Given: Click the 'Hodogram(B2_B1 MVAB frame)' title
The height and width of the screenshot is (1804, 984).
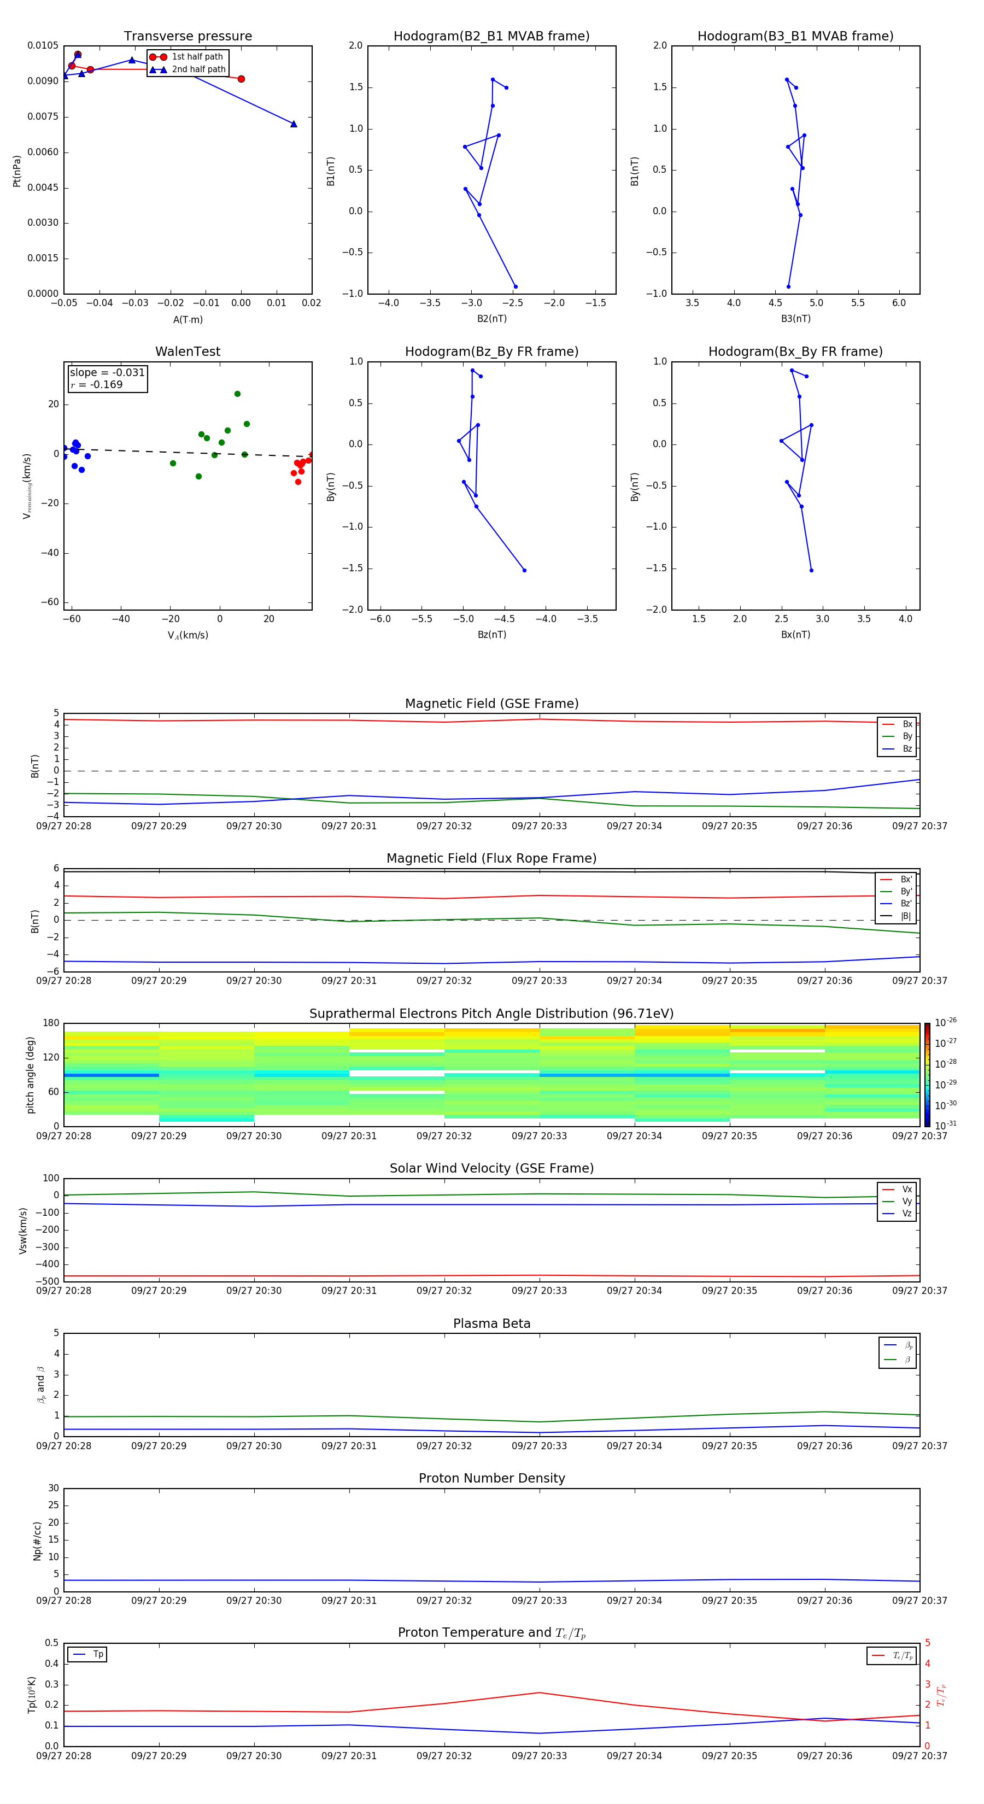Looking at the screenshot, I should click(x=491, y=36).
